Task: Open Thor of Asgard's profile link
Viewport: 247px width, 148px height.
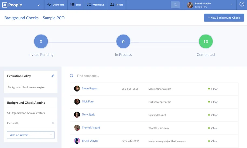Action: (91, 128)
